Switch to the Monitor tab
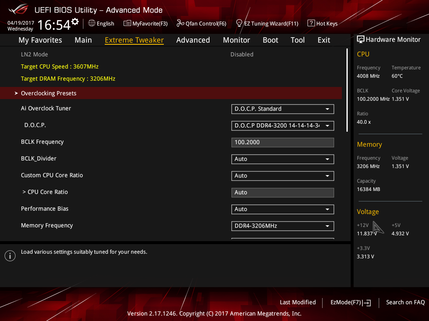 click(x=236, y=40)
